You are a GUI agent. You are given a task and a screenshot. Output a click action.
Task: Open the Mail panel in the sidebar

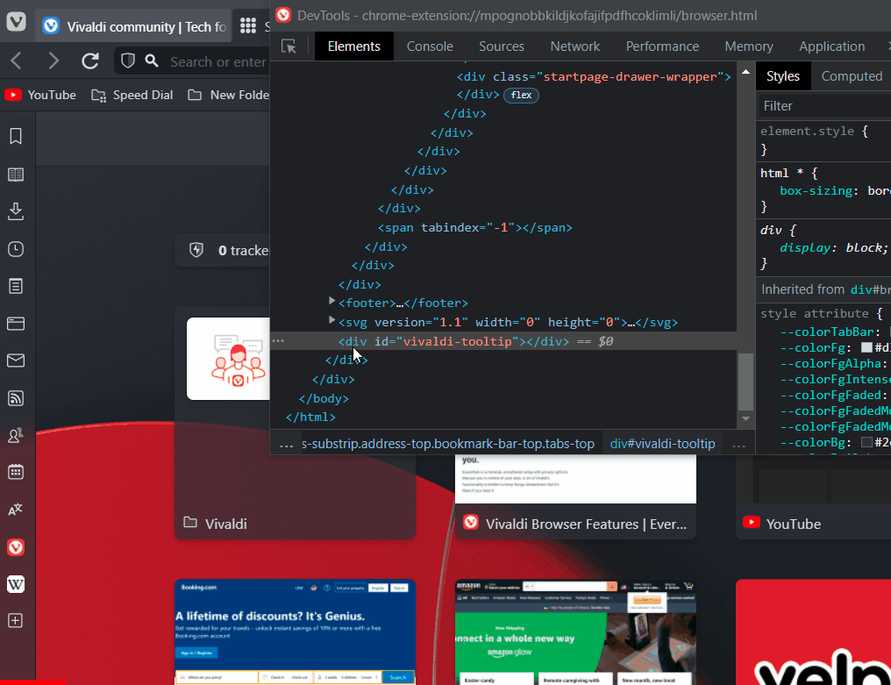[x=16, y=360]
